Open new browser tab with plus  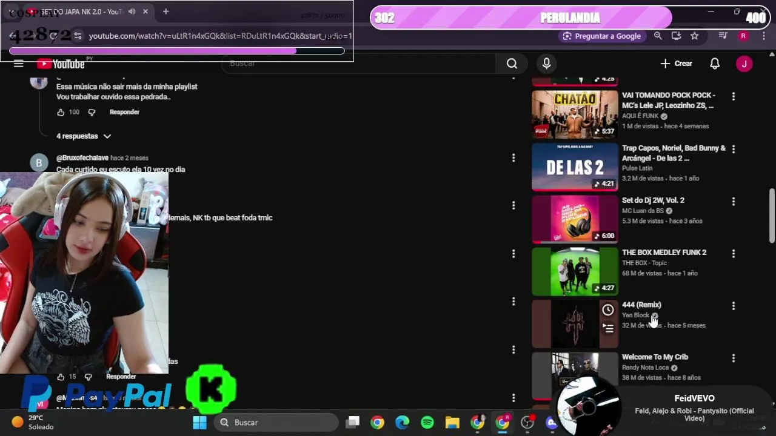pos(166,12)
